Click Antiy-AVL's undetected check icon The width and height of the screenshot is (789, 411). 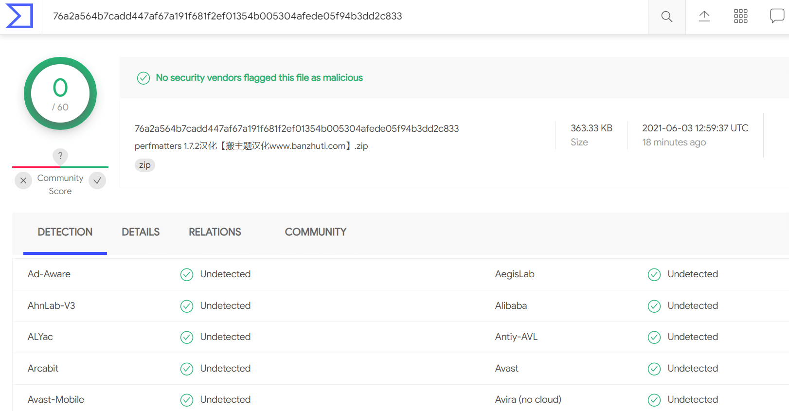(x=654, y=337)
